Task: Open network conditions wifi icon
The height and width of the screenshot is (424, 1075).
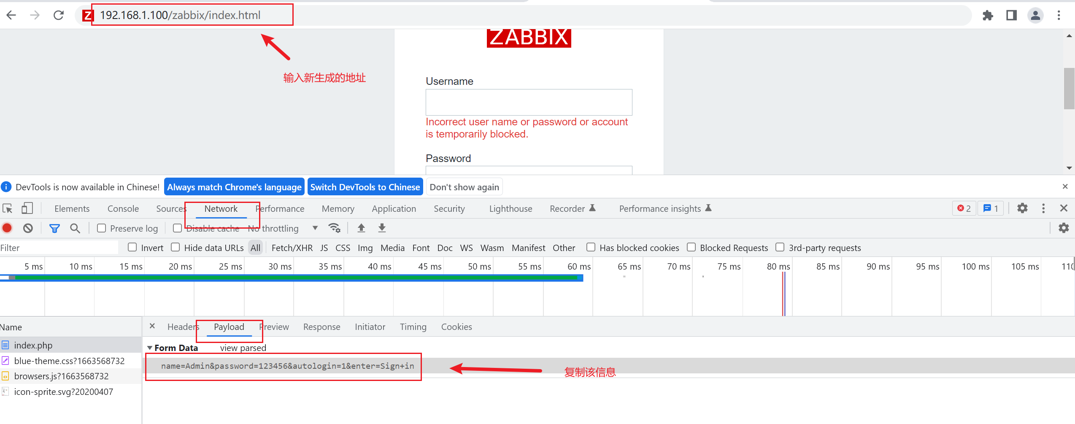Action: pyautogui.click(x=335, y=228)
